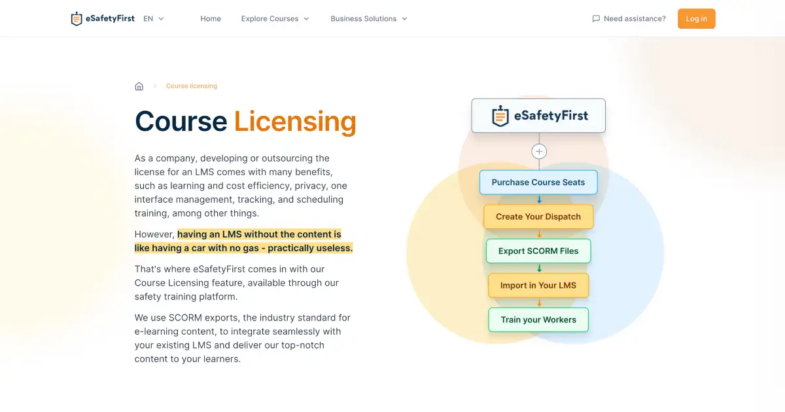
Task: Click the eSafetyFirst shield logo in navbar
Action: 76,18
